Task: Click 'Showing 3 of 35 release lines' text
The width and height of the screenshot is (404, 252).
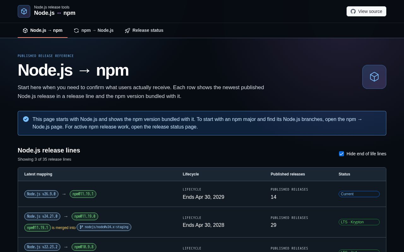Action: tap(45, 159)
